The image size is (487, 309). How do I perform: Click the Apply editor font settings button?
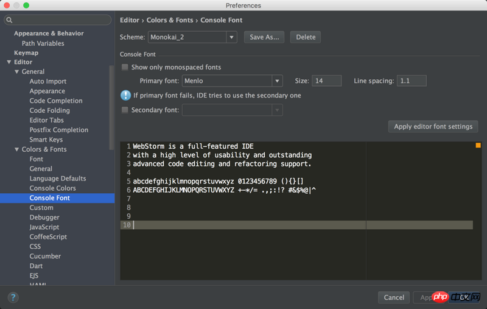point(433,127)
